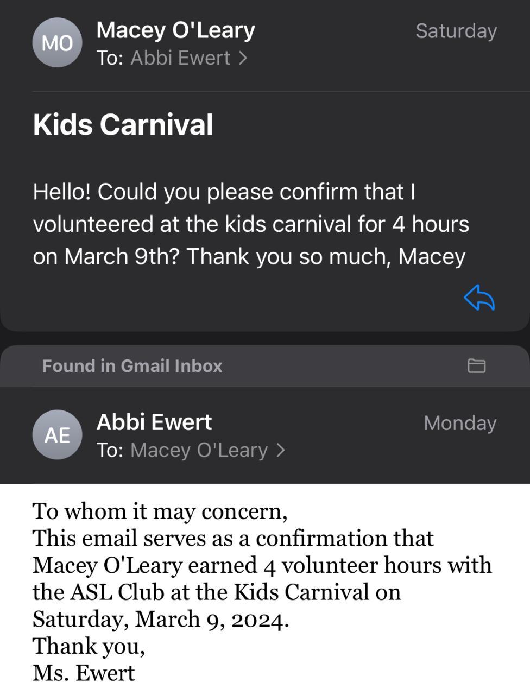The height and width of the screenshot is (695, 530).
Task: Tap the blue reply arrow icon
Action: pyautogui.click(x=479, y=298)
